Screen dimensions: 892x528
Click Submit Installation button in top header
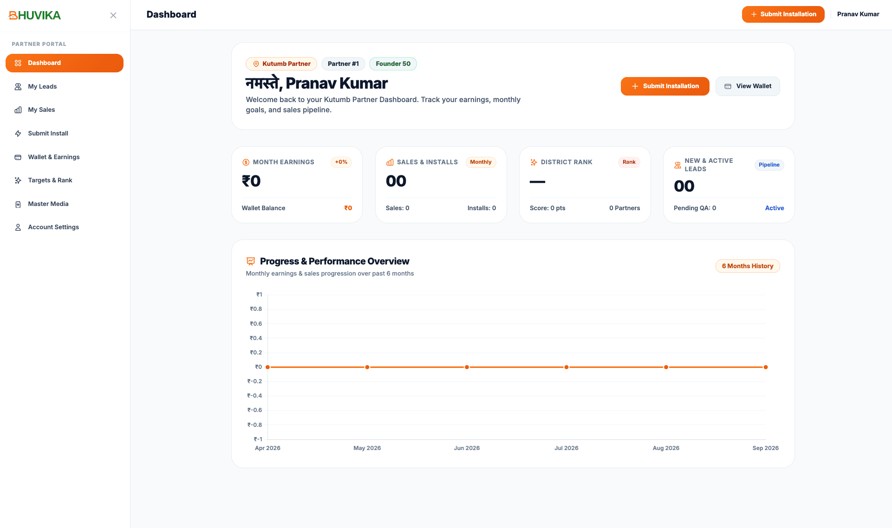pyautogui.click(x=783, y=14)
